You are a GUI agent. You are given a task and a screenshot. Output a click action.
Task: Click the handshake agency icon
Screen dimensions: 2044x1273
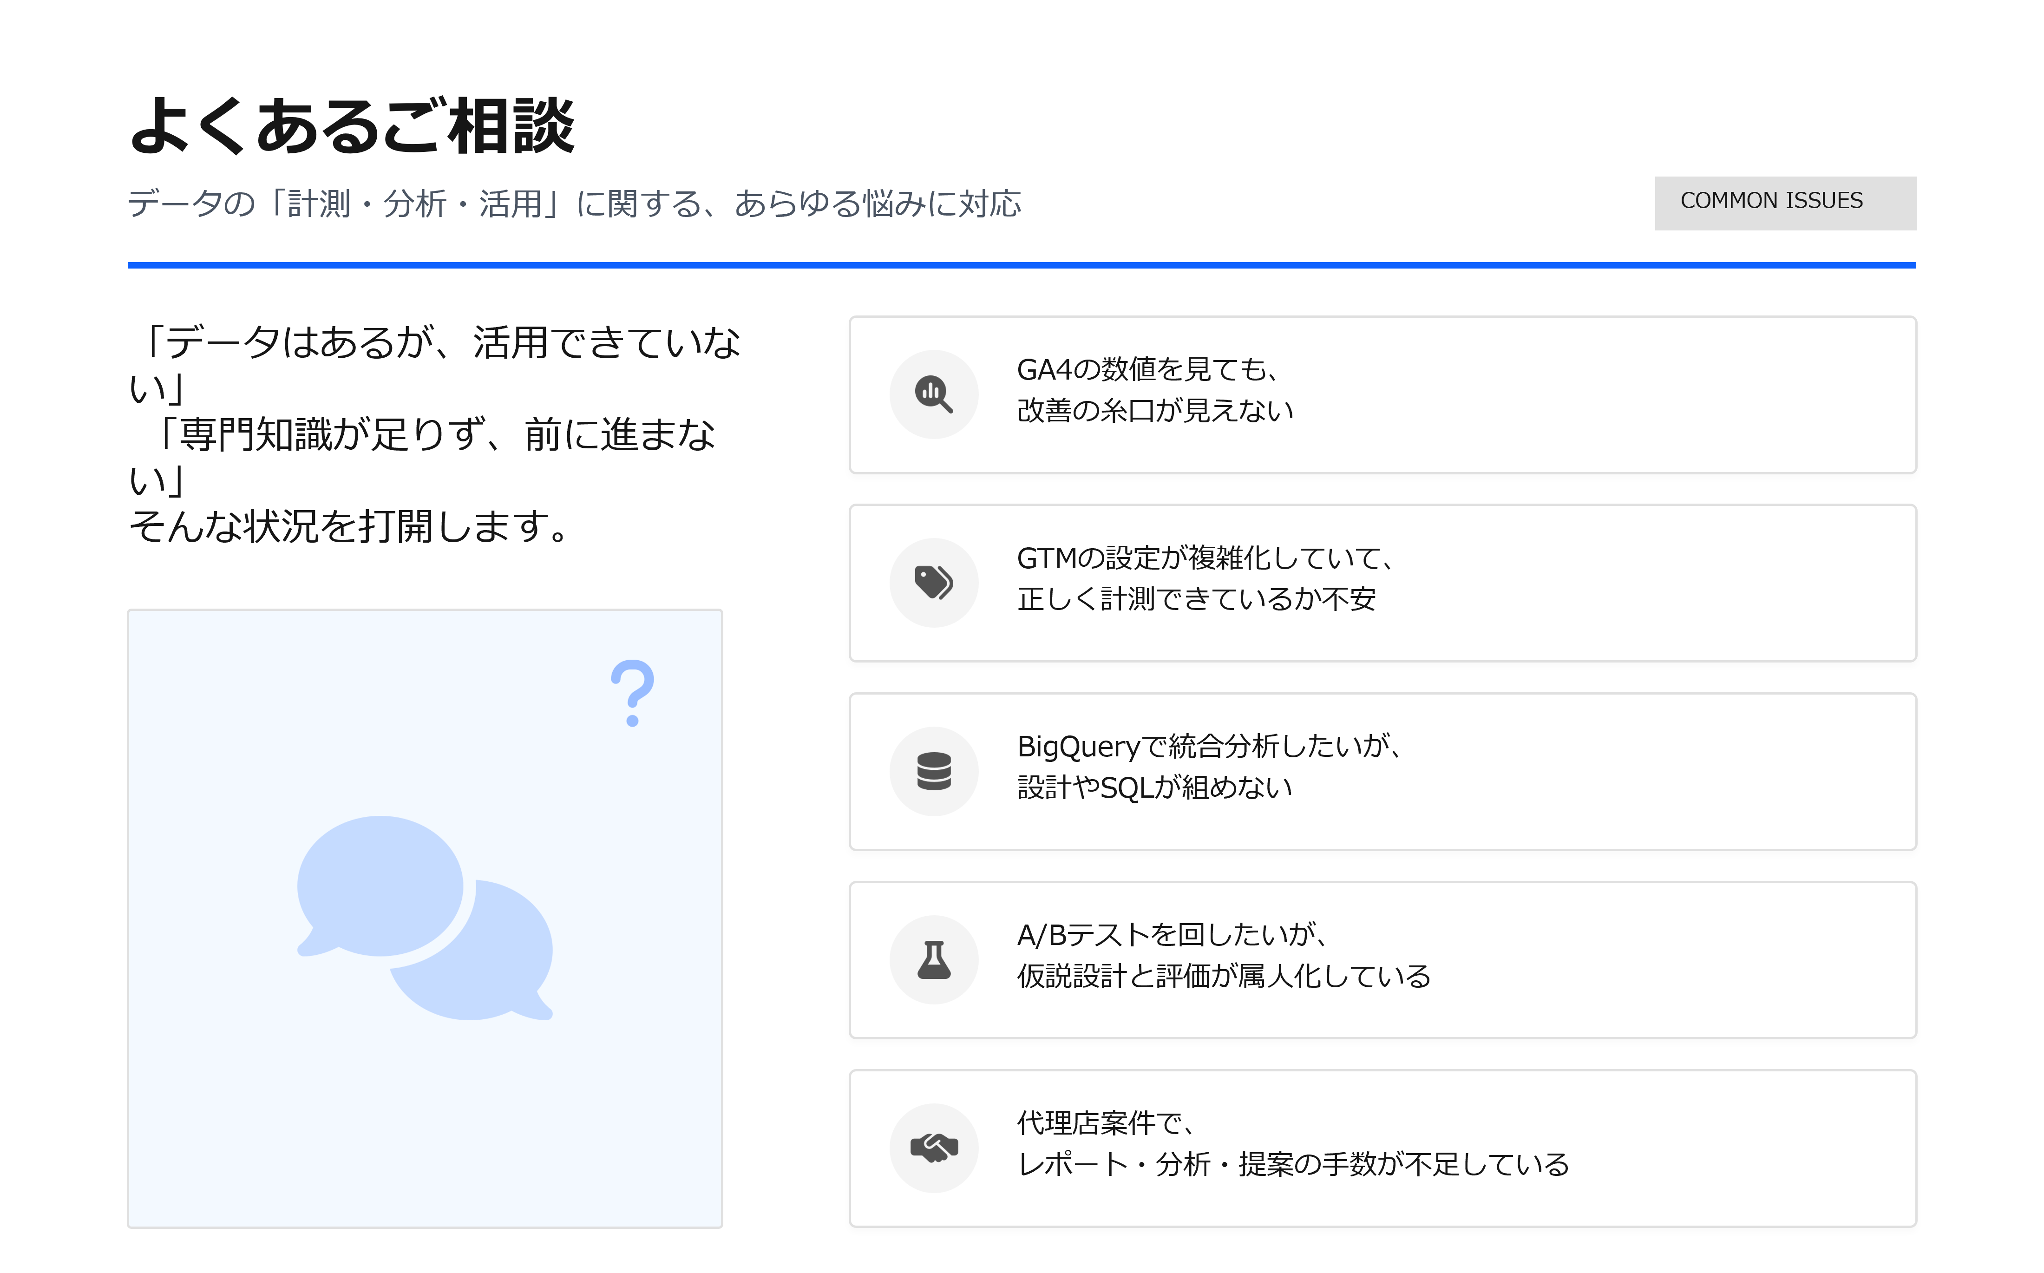tap(934, 1148)
